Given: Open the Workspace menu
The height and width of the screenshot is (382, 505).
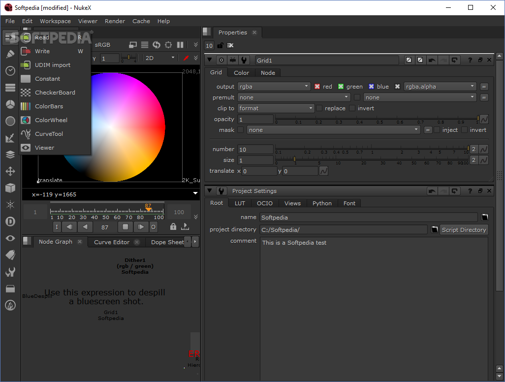Looking at the screenshot, I should pos(56,21).
